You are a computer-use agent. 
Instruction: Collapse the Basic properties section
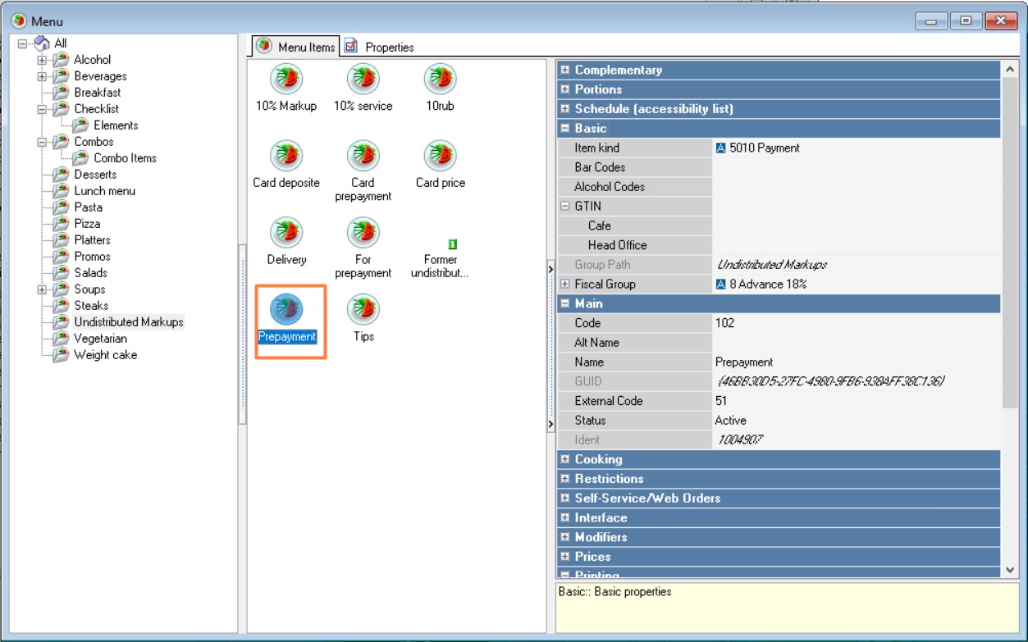pyautogui.click(x=564, y=129)
